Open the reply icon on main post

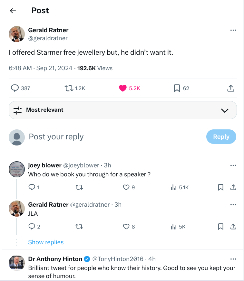(15, 88)
